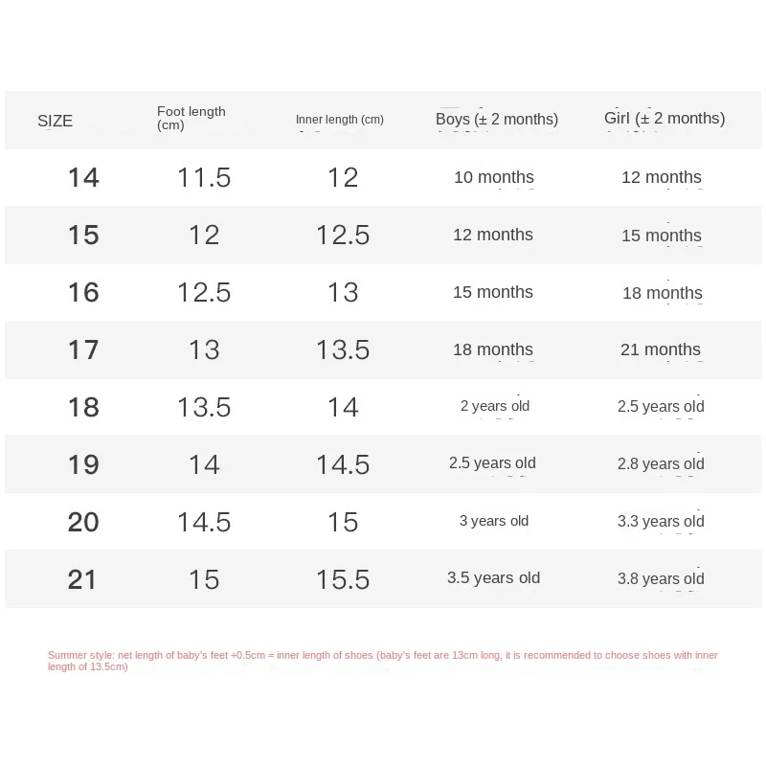Viewport: 766px width, 766px height.
Task: Select size 19 in the SIZE column
Action: pos(83,464)
